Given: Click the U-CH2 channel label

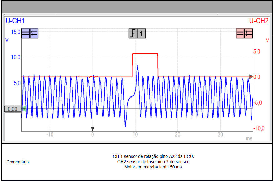Looking at the screenshot, I should [x=258, y=21].
